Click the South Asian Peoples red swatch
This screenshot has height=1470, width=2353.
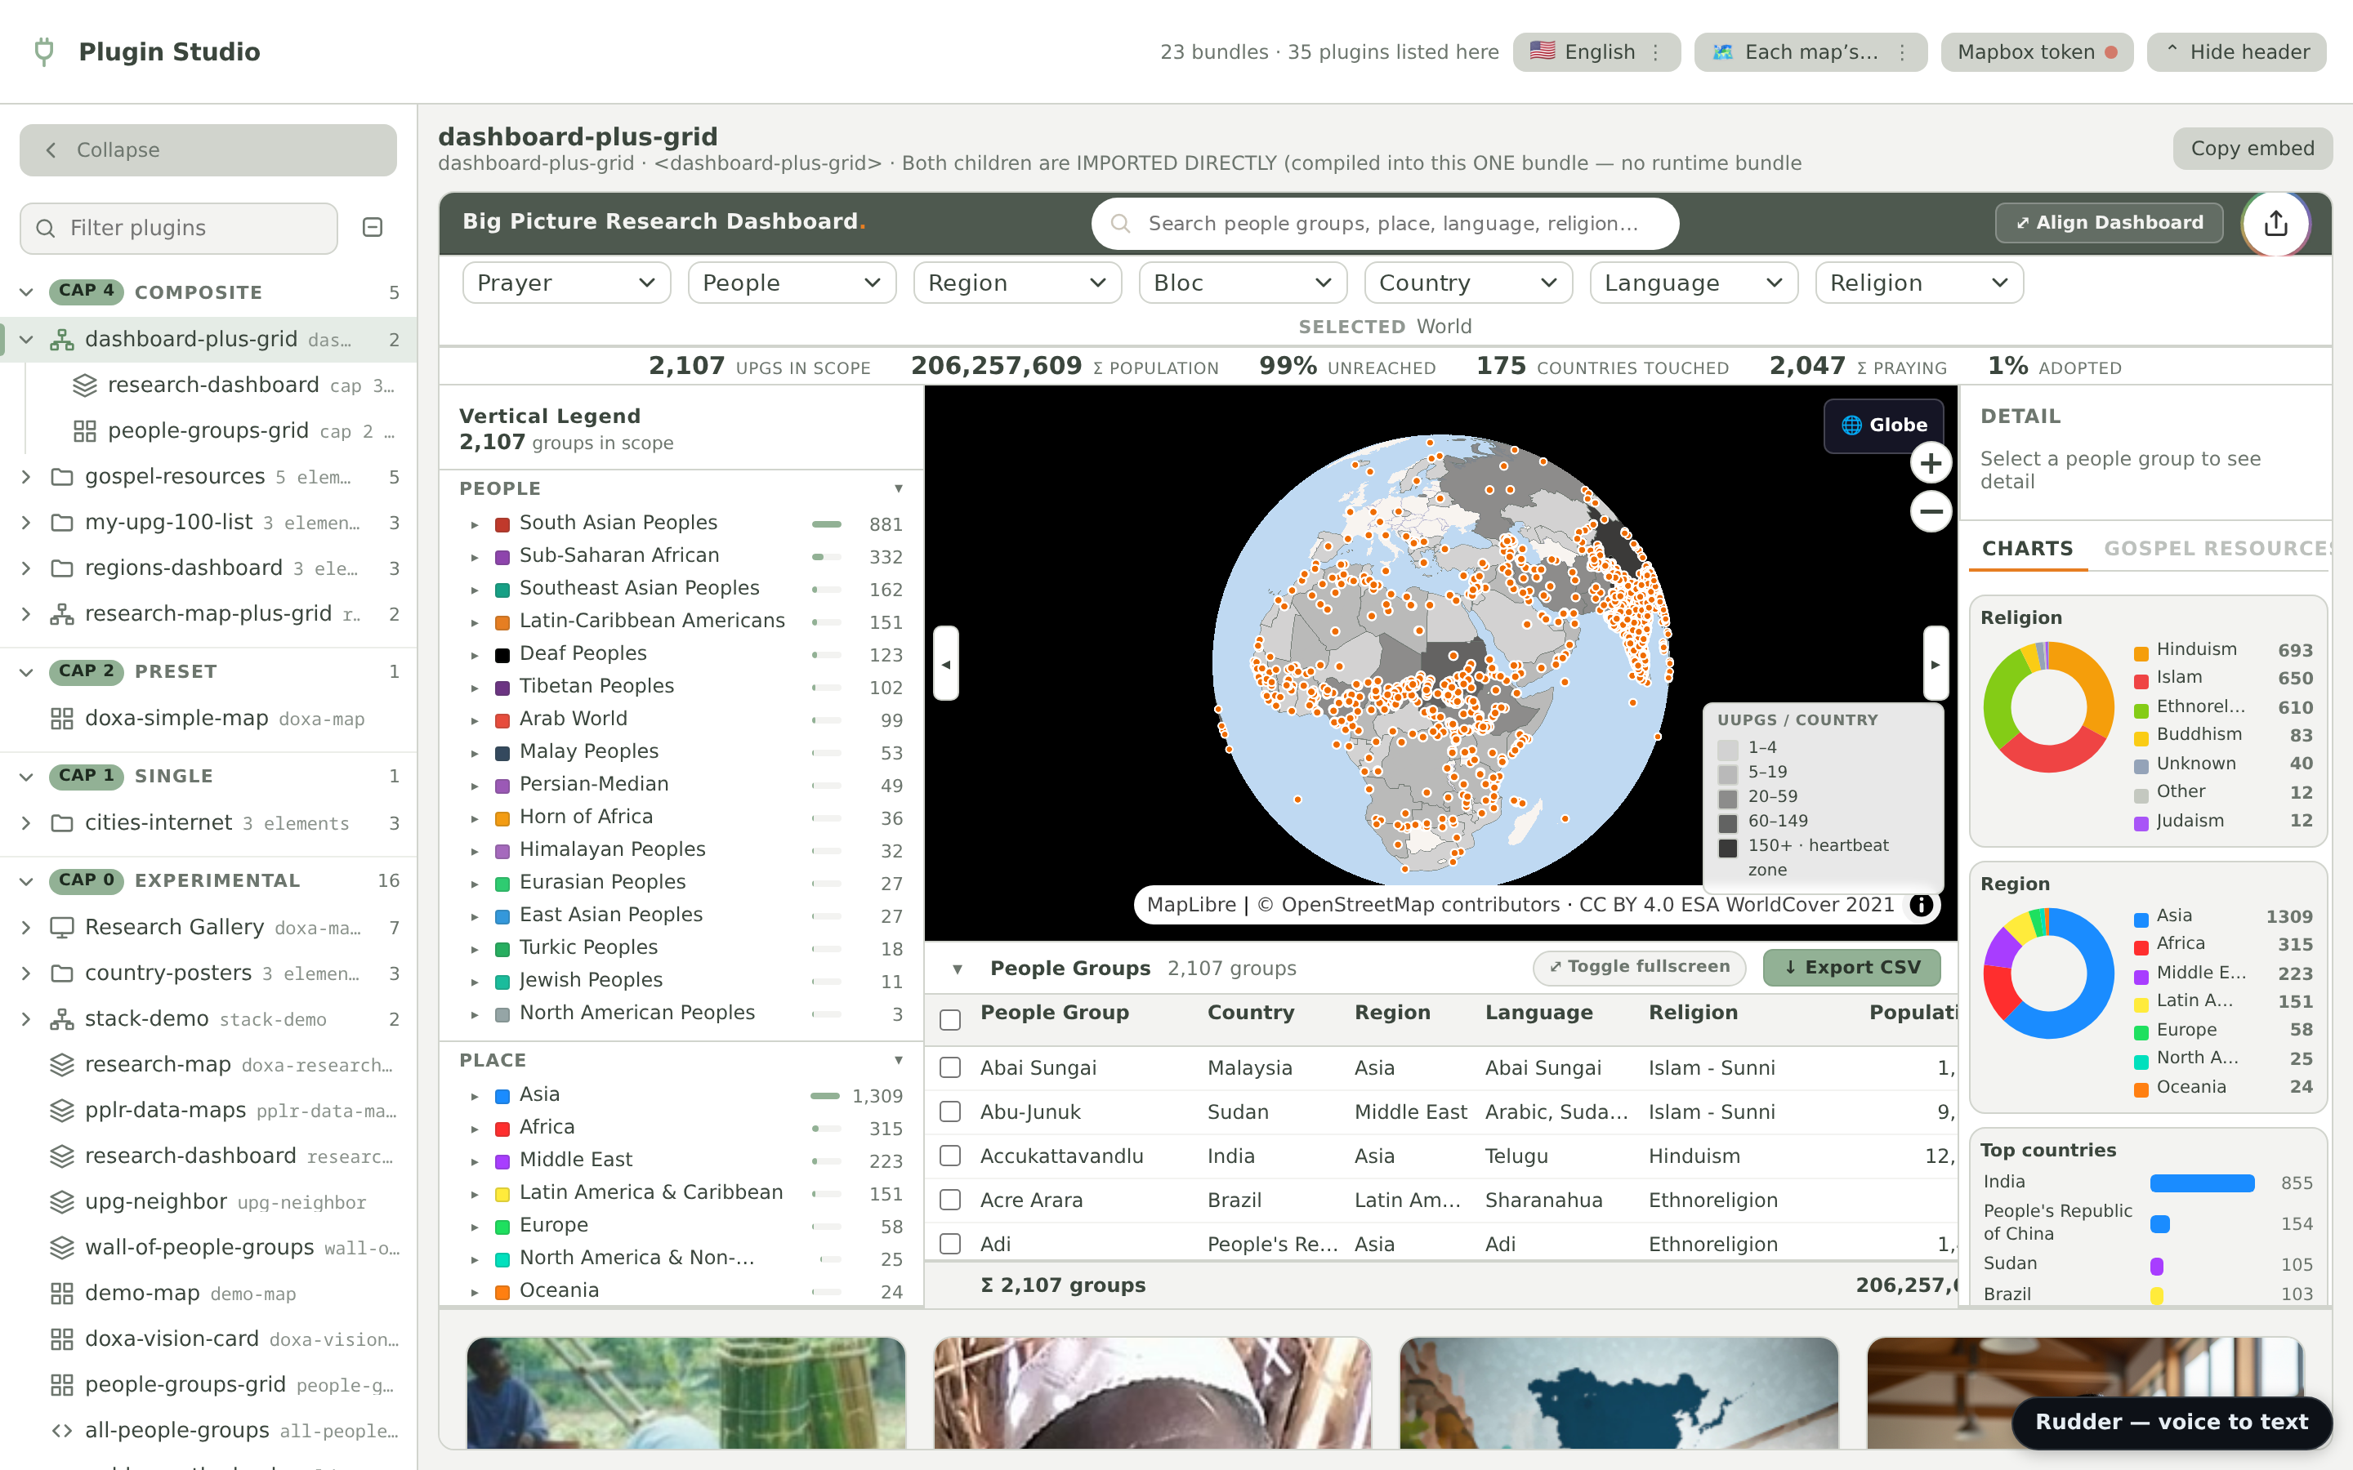[502, 524]
